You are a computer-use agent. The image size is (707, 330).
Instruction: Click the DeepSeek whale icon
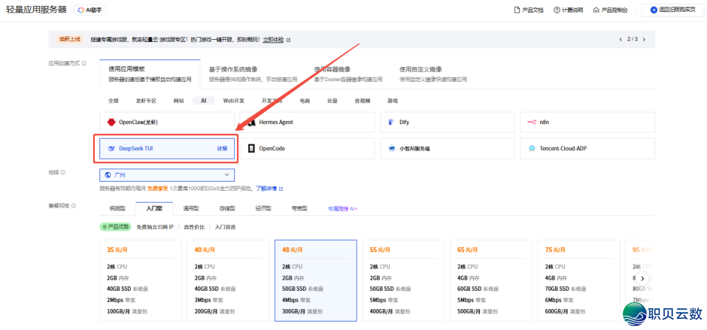coord(111,148)
